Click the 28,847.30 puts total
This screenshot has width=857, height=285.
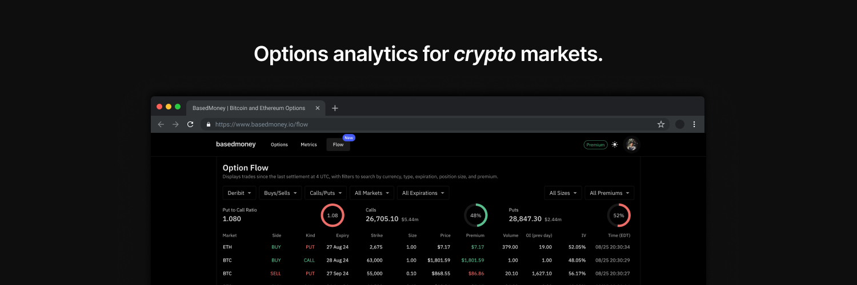[525, 219]
